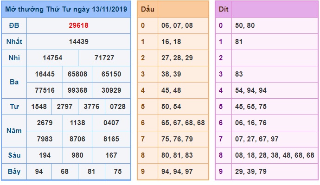Select Tư prize number 3776
The height and width of the screenshot is (185, 320).
[x=91, y=107]
